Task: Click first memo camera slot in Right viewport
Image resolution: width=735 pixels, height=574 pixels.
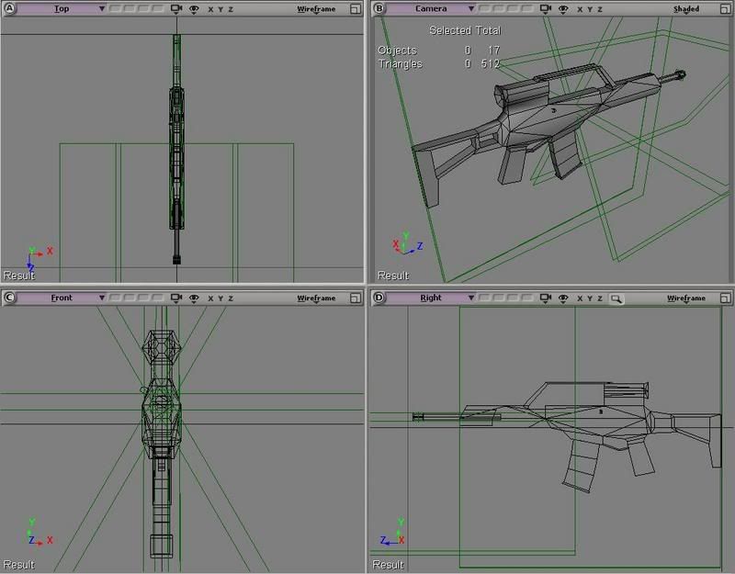Action: point(485,298)
